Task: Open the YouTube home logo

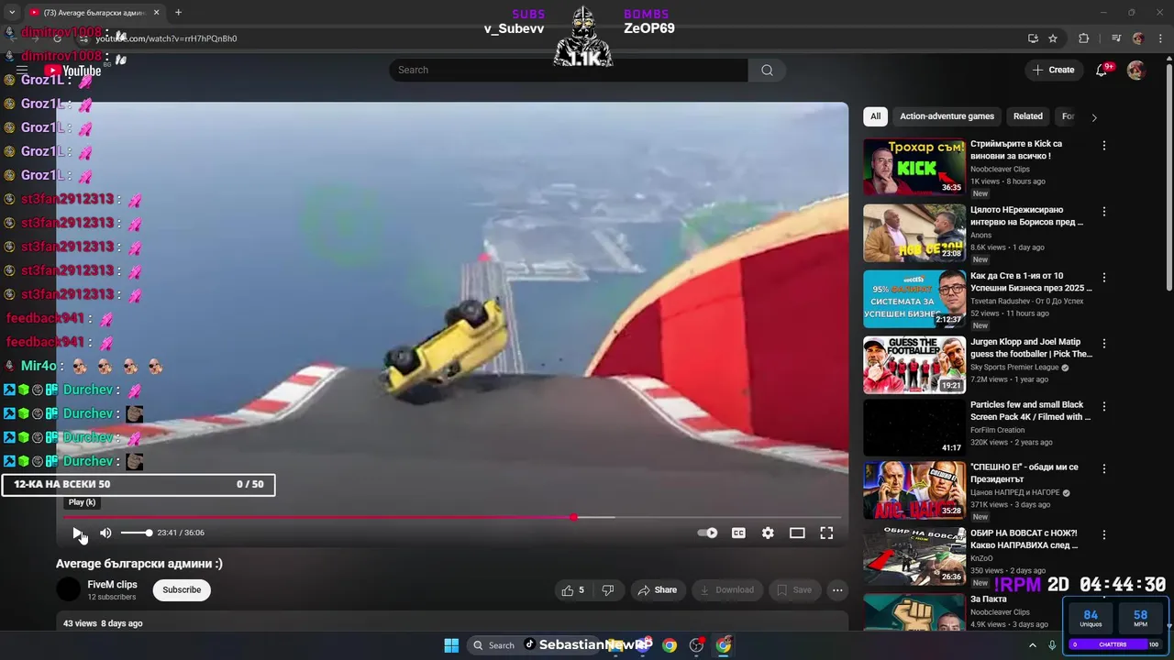Action: pos(73,71)
